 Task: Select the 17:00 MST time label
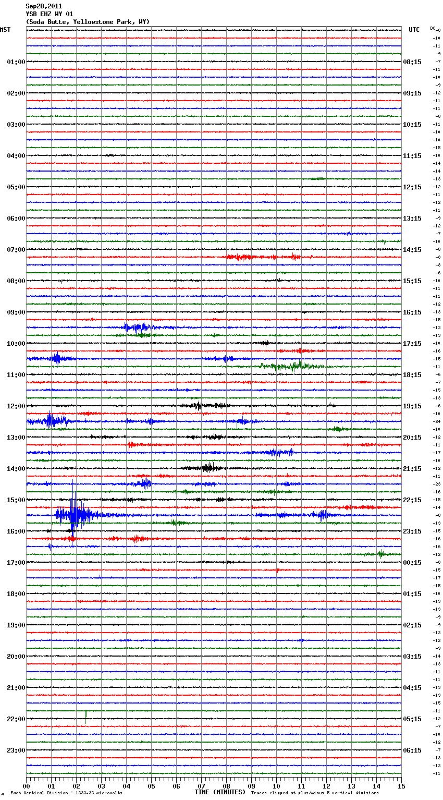[x=16, y=563]
